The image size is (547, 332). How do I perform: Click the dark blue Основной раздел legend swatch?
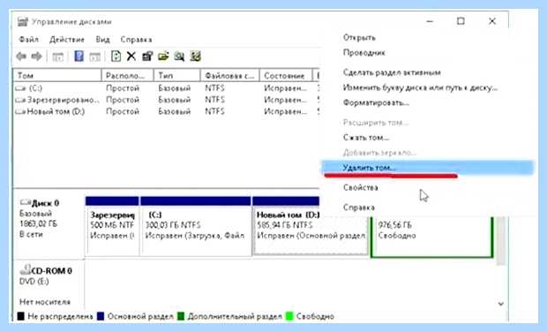(101, 316)
